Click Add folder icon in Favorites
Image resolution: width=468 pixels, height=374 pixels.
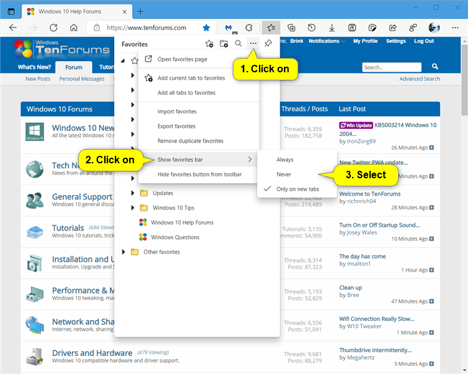(x=224, y=44)
